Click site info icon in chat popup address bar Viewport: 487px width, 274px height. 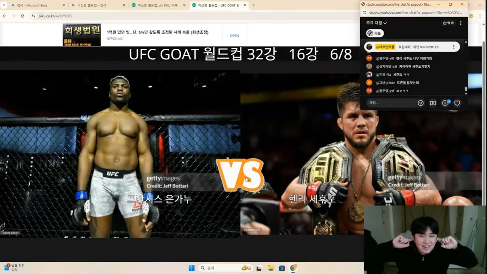tap(364, 13)
